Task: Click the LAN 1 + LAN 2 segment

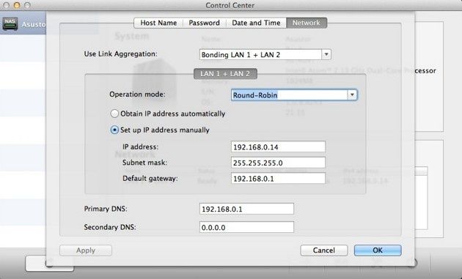Action: pyautogui.click(x=225, y=73)
